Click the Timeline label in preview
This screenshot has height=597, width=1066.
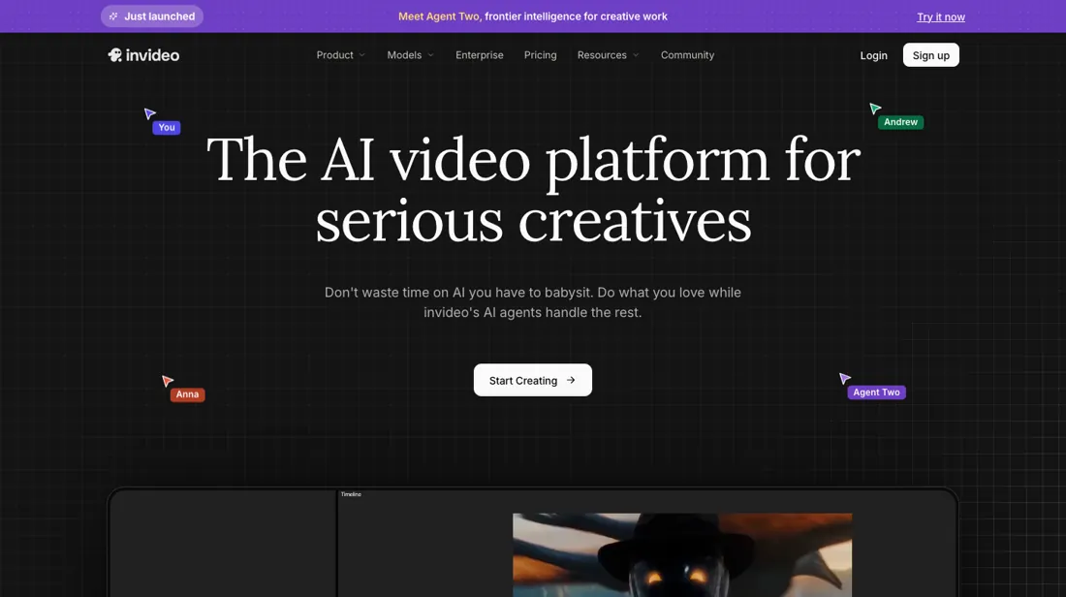point(351,494)
